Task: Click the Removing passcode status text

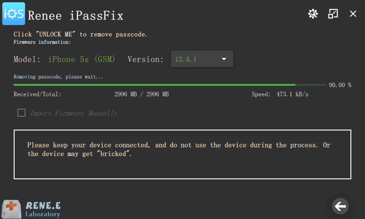Action: 58,77
